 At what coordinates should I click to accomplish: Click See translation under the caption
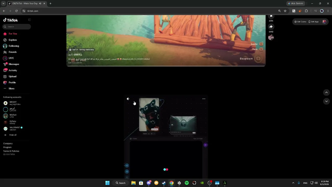75,63
